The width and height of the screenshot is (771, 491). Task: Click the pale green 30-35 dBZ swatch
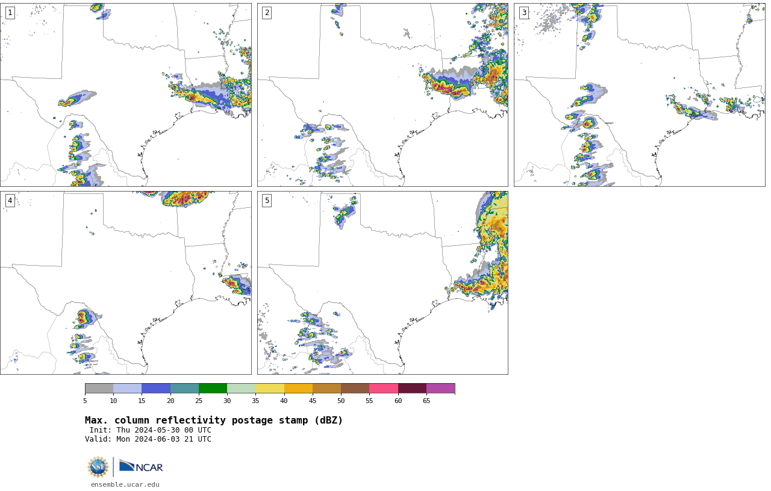click(241, 389)
